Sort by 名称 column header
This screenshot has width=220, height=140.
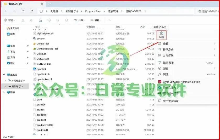pos(37,27)
